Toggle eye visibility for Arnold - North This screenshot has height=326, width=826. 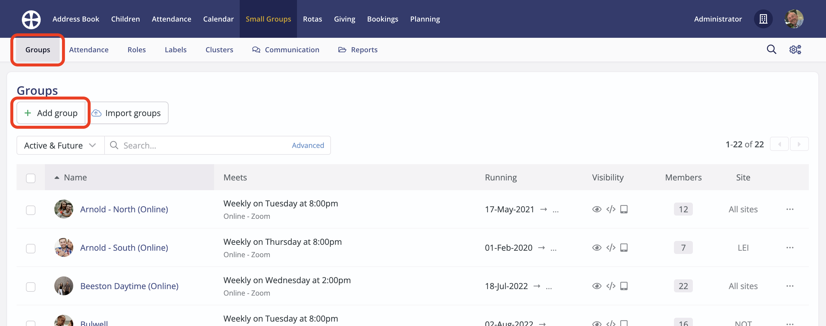point(596,210)
